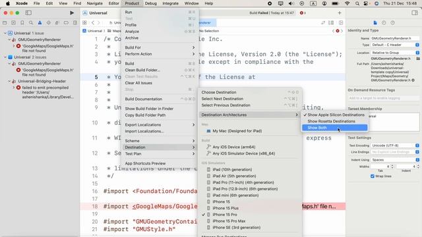The image size is (422, 237).
Task: Select the Show Both architectures option
Action: (334, 128)
